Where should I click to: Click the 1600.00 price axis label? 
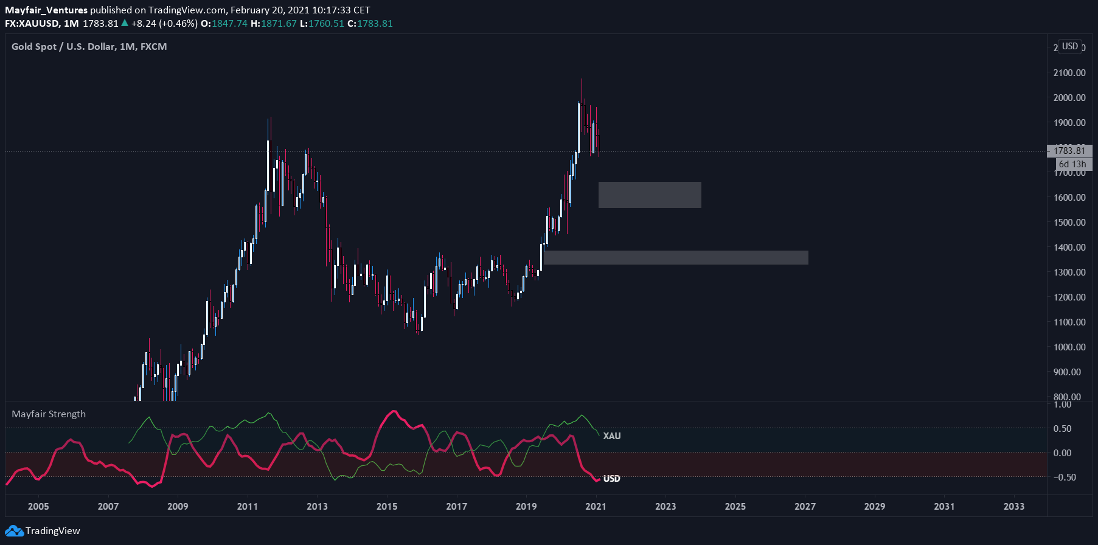pos(1069,198)
